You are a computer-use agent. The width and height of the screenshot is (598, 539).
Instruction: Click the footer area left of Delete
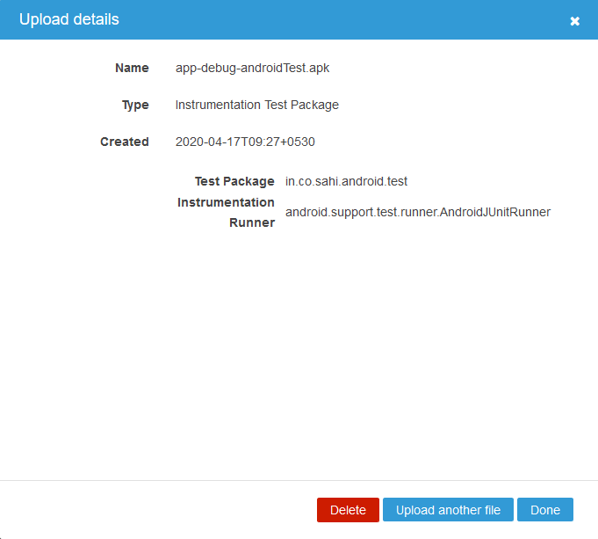click(158, 510)
